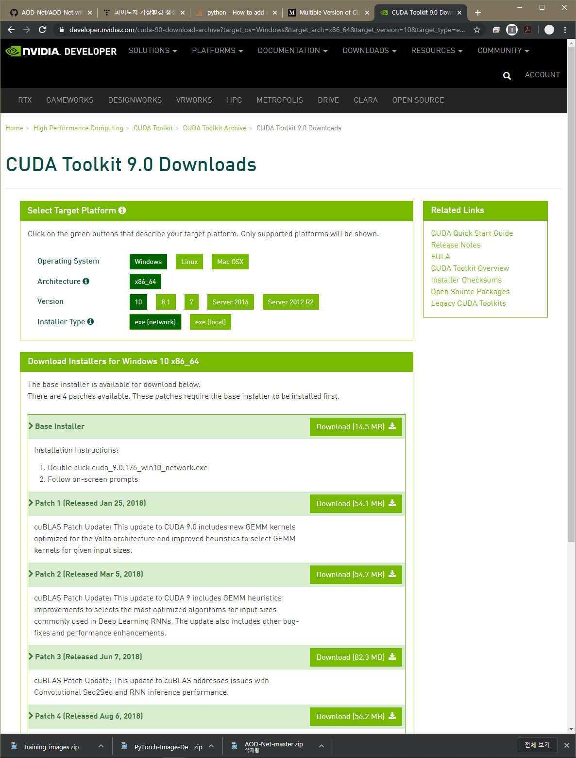
Task: Close the downloads bar
Action: click(x=566, y=745)
